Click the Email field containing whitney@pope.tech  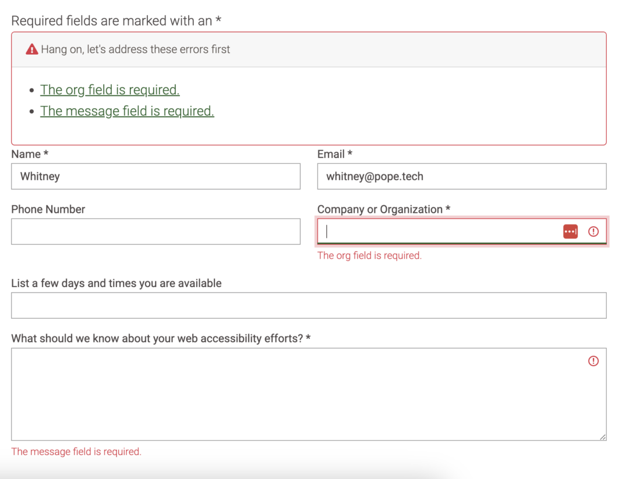pyautogui.click(x=461, y=176)
